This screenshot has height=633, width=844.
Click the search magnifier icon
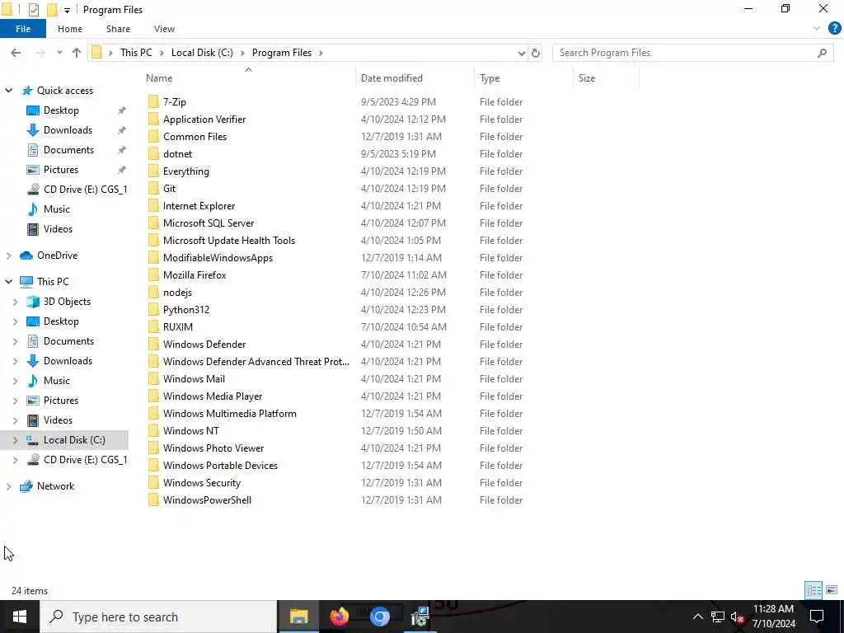822,53
